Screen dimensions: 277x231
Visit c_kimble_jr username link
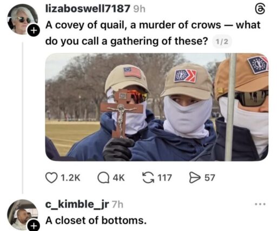[x=77, y=204]
